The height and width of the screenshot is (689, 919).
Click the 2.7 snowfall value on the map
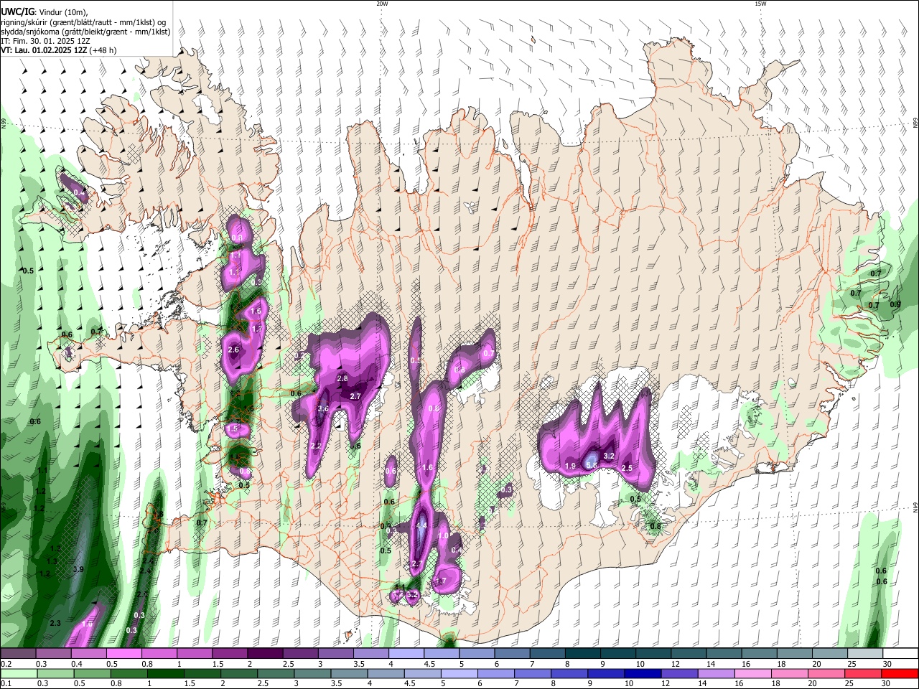355,396
